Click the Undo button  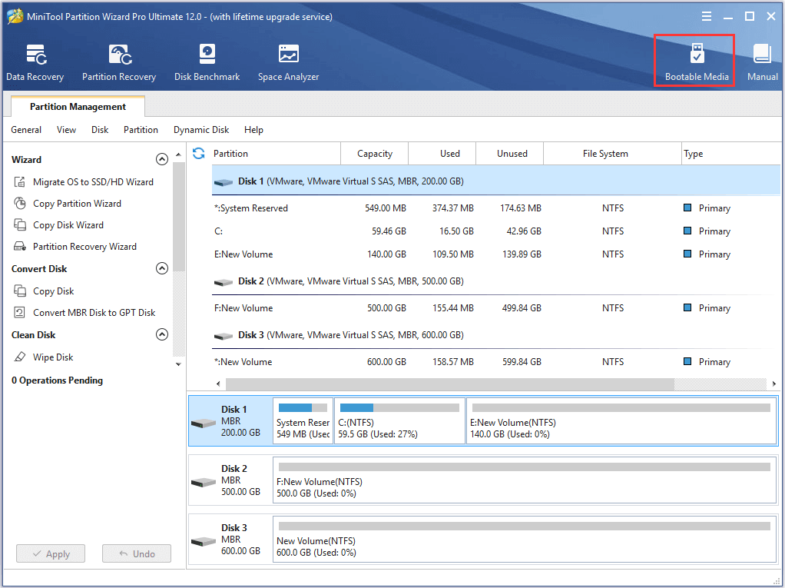(x=136, y=553)
